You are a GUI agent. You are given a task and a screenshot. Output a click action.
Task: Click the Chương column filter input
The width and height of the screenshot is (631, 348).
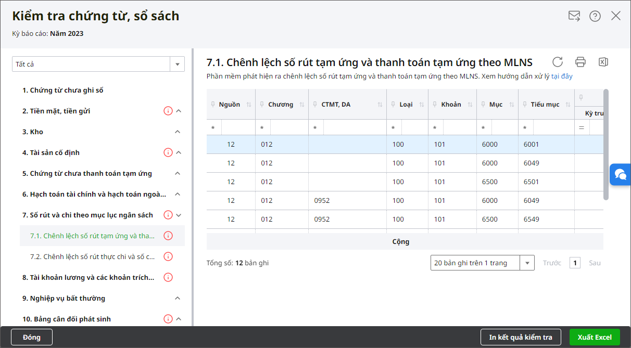288,128
